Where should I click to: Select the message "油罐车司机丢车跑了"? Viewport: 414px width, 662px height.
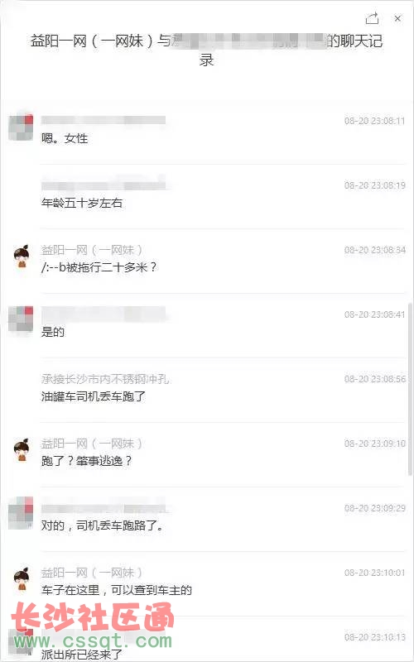[x=94, y=396]
